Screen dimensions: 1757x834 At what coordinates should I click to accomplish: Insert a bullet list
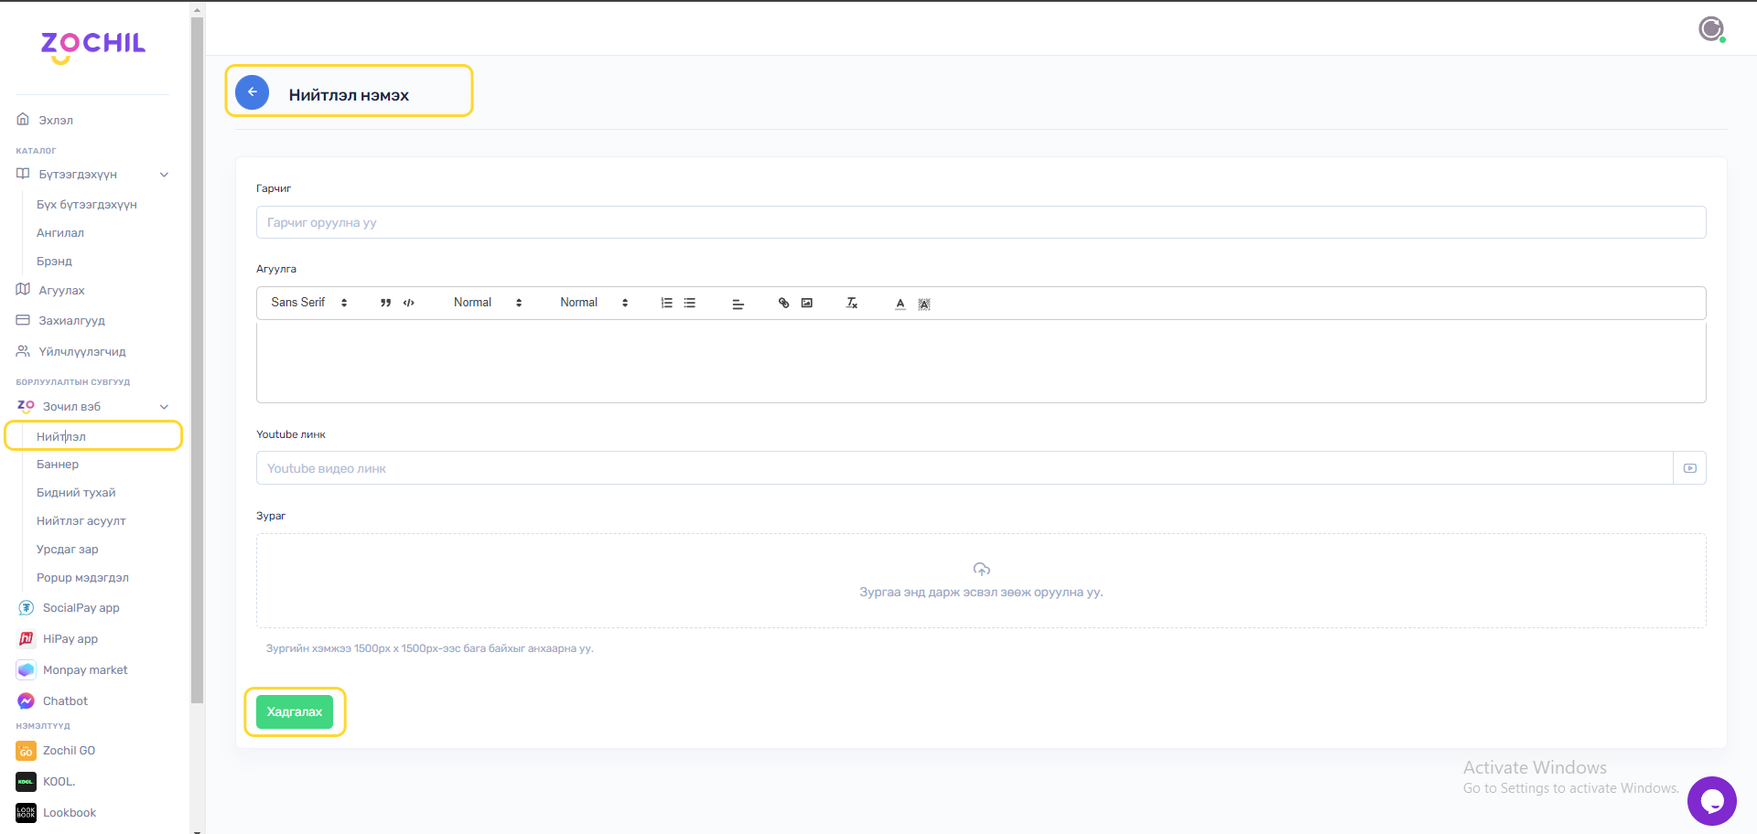tap(690, 304)
